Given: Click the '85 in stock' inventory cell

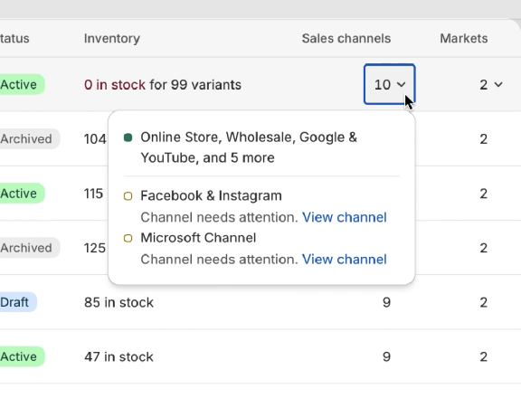Looking at the screenshot, I should (119, 302).
